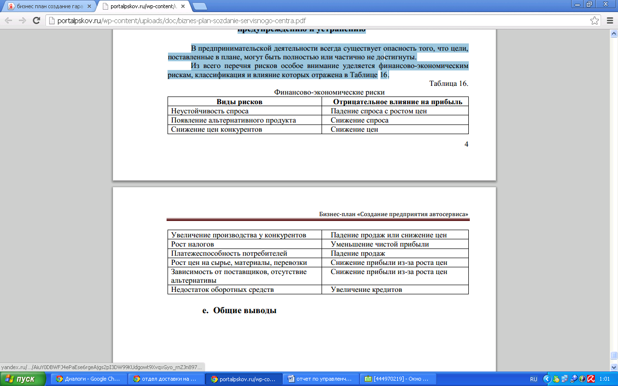Click the browser Back arrow
This screenshot has height=386, width=618.
click(8, 21)
